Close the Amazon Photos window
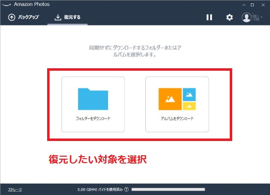Screen dimensions: 270x195 (x=263, y=5)
